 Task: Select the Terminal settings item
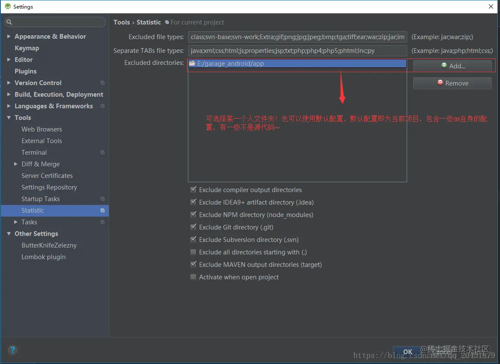tap(34, 153)
